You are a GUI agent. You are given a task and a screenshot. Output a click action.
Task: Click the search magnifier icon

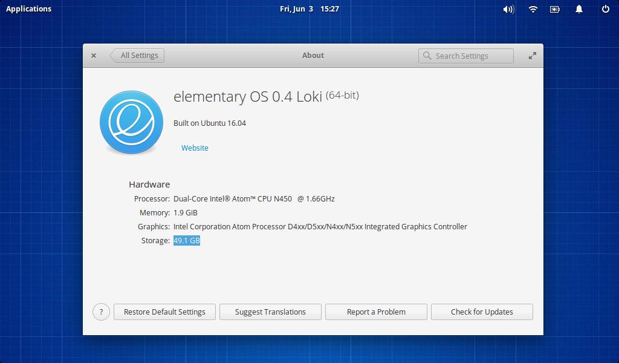click(427, 56)
